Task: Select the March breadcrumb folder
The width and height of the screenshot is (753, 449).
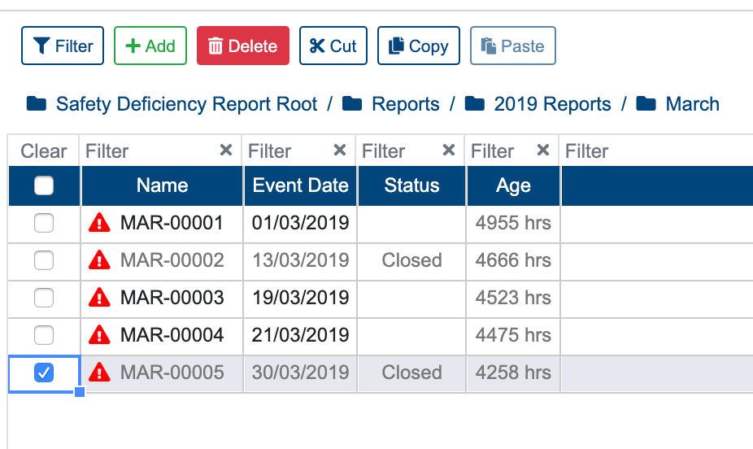Action: [692, 104]
